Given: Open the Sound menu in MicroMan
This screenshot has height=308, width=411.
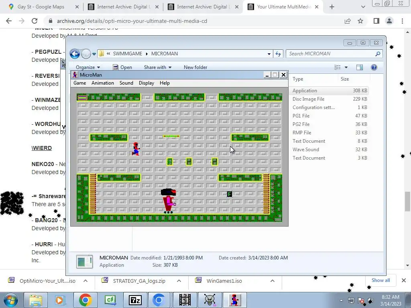Looking at the screenshot, I should [126, 83].
